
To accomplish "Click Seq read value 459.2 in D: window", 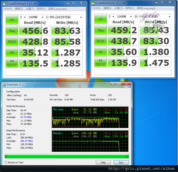I will [x=123, y=30].
